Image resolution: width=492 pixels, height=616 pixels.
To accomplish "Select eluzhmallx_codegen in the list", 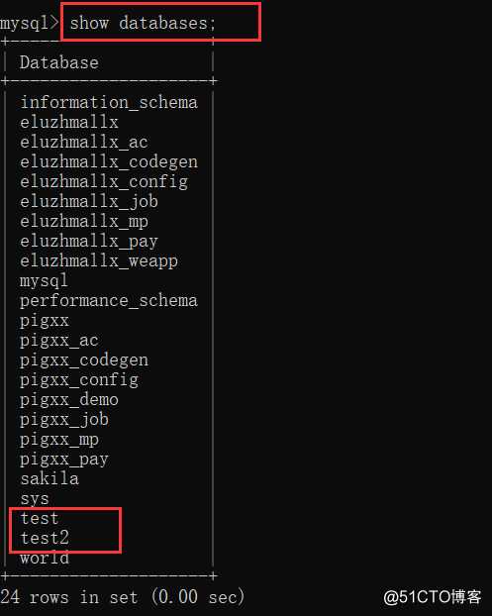I will pyautogui.click(x=109, y=162).
